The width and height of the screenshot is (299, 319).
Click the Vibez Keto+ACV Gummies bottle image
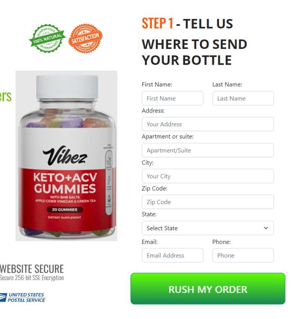click(x=67, y=156)
